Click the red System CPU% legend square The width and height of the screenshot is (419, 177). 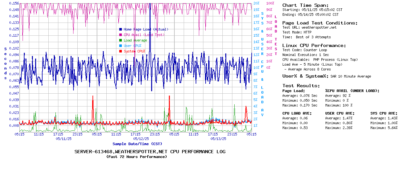[121, 51]
